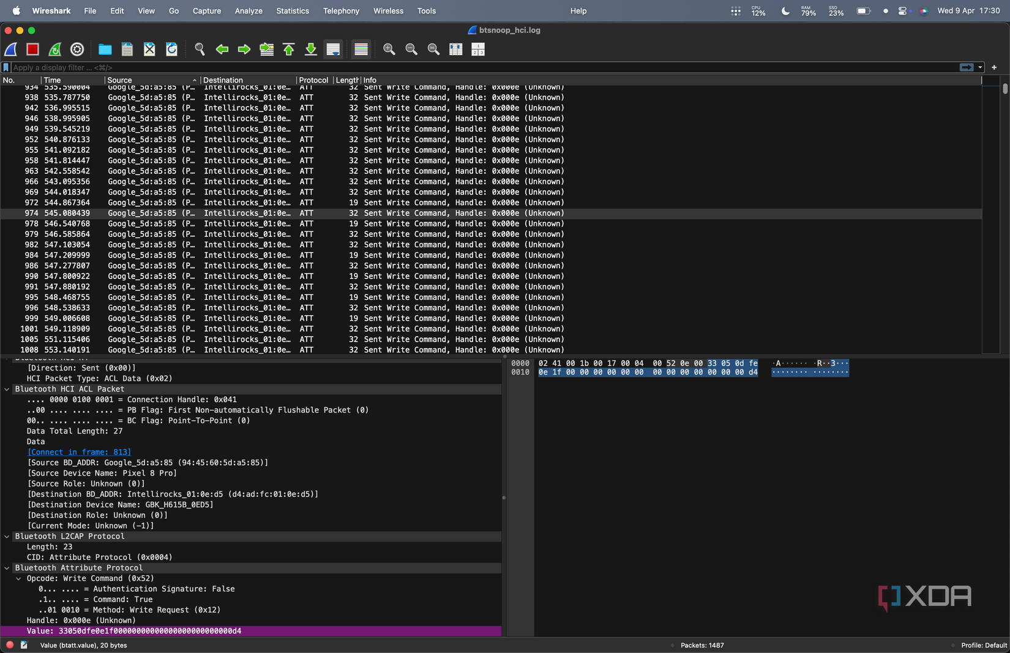Jump to first packet arrow
Image resolution: width=1010 pixels, height=653 pixels.
click(x=288, y=50)
